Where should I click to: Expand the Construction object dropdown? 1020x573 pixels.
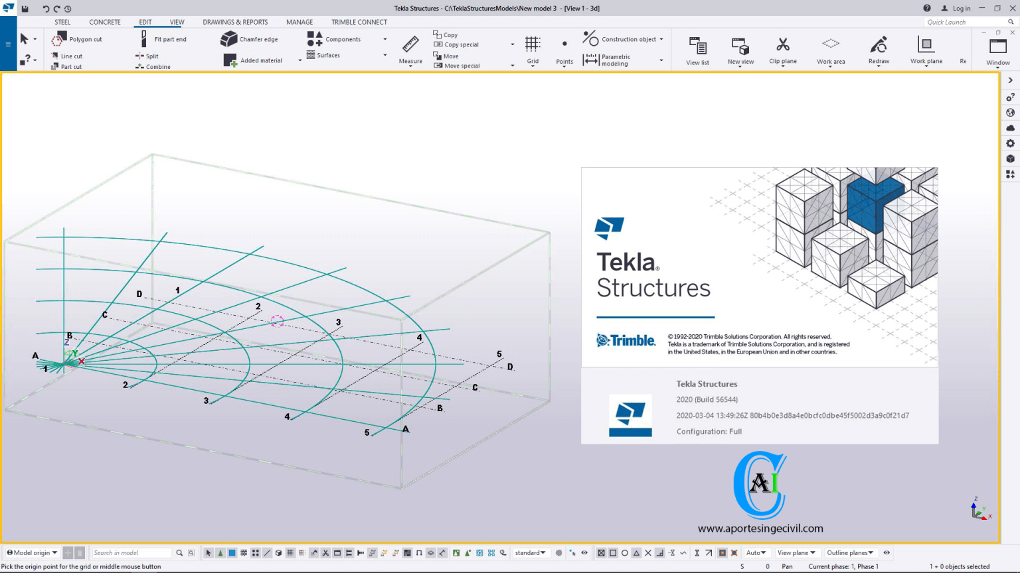661,39
